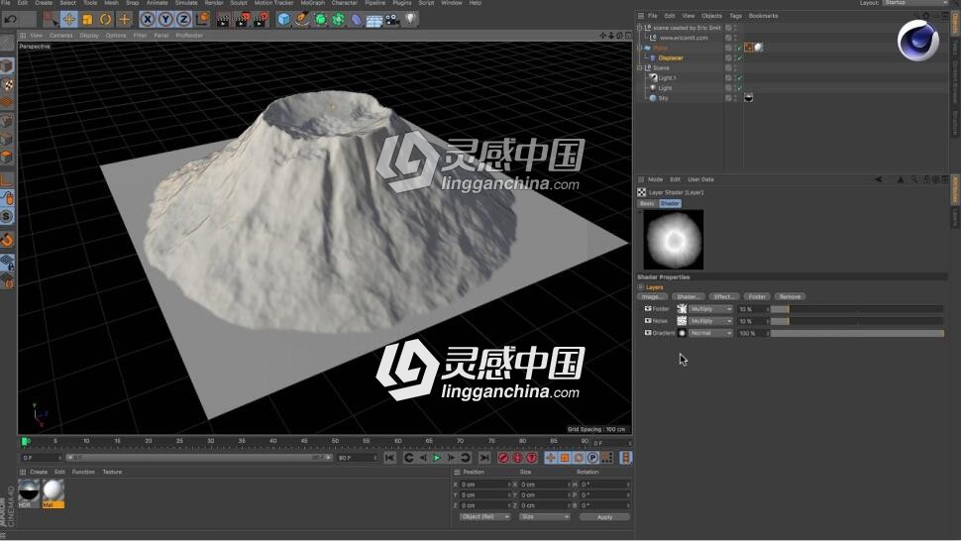The width and height of the screenshot is (961, 541).
Task: Toggle Light enable checkmark
Action: pos(740,88)
